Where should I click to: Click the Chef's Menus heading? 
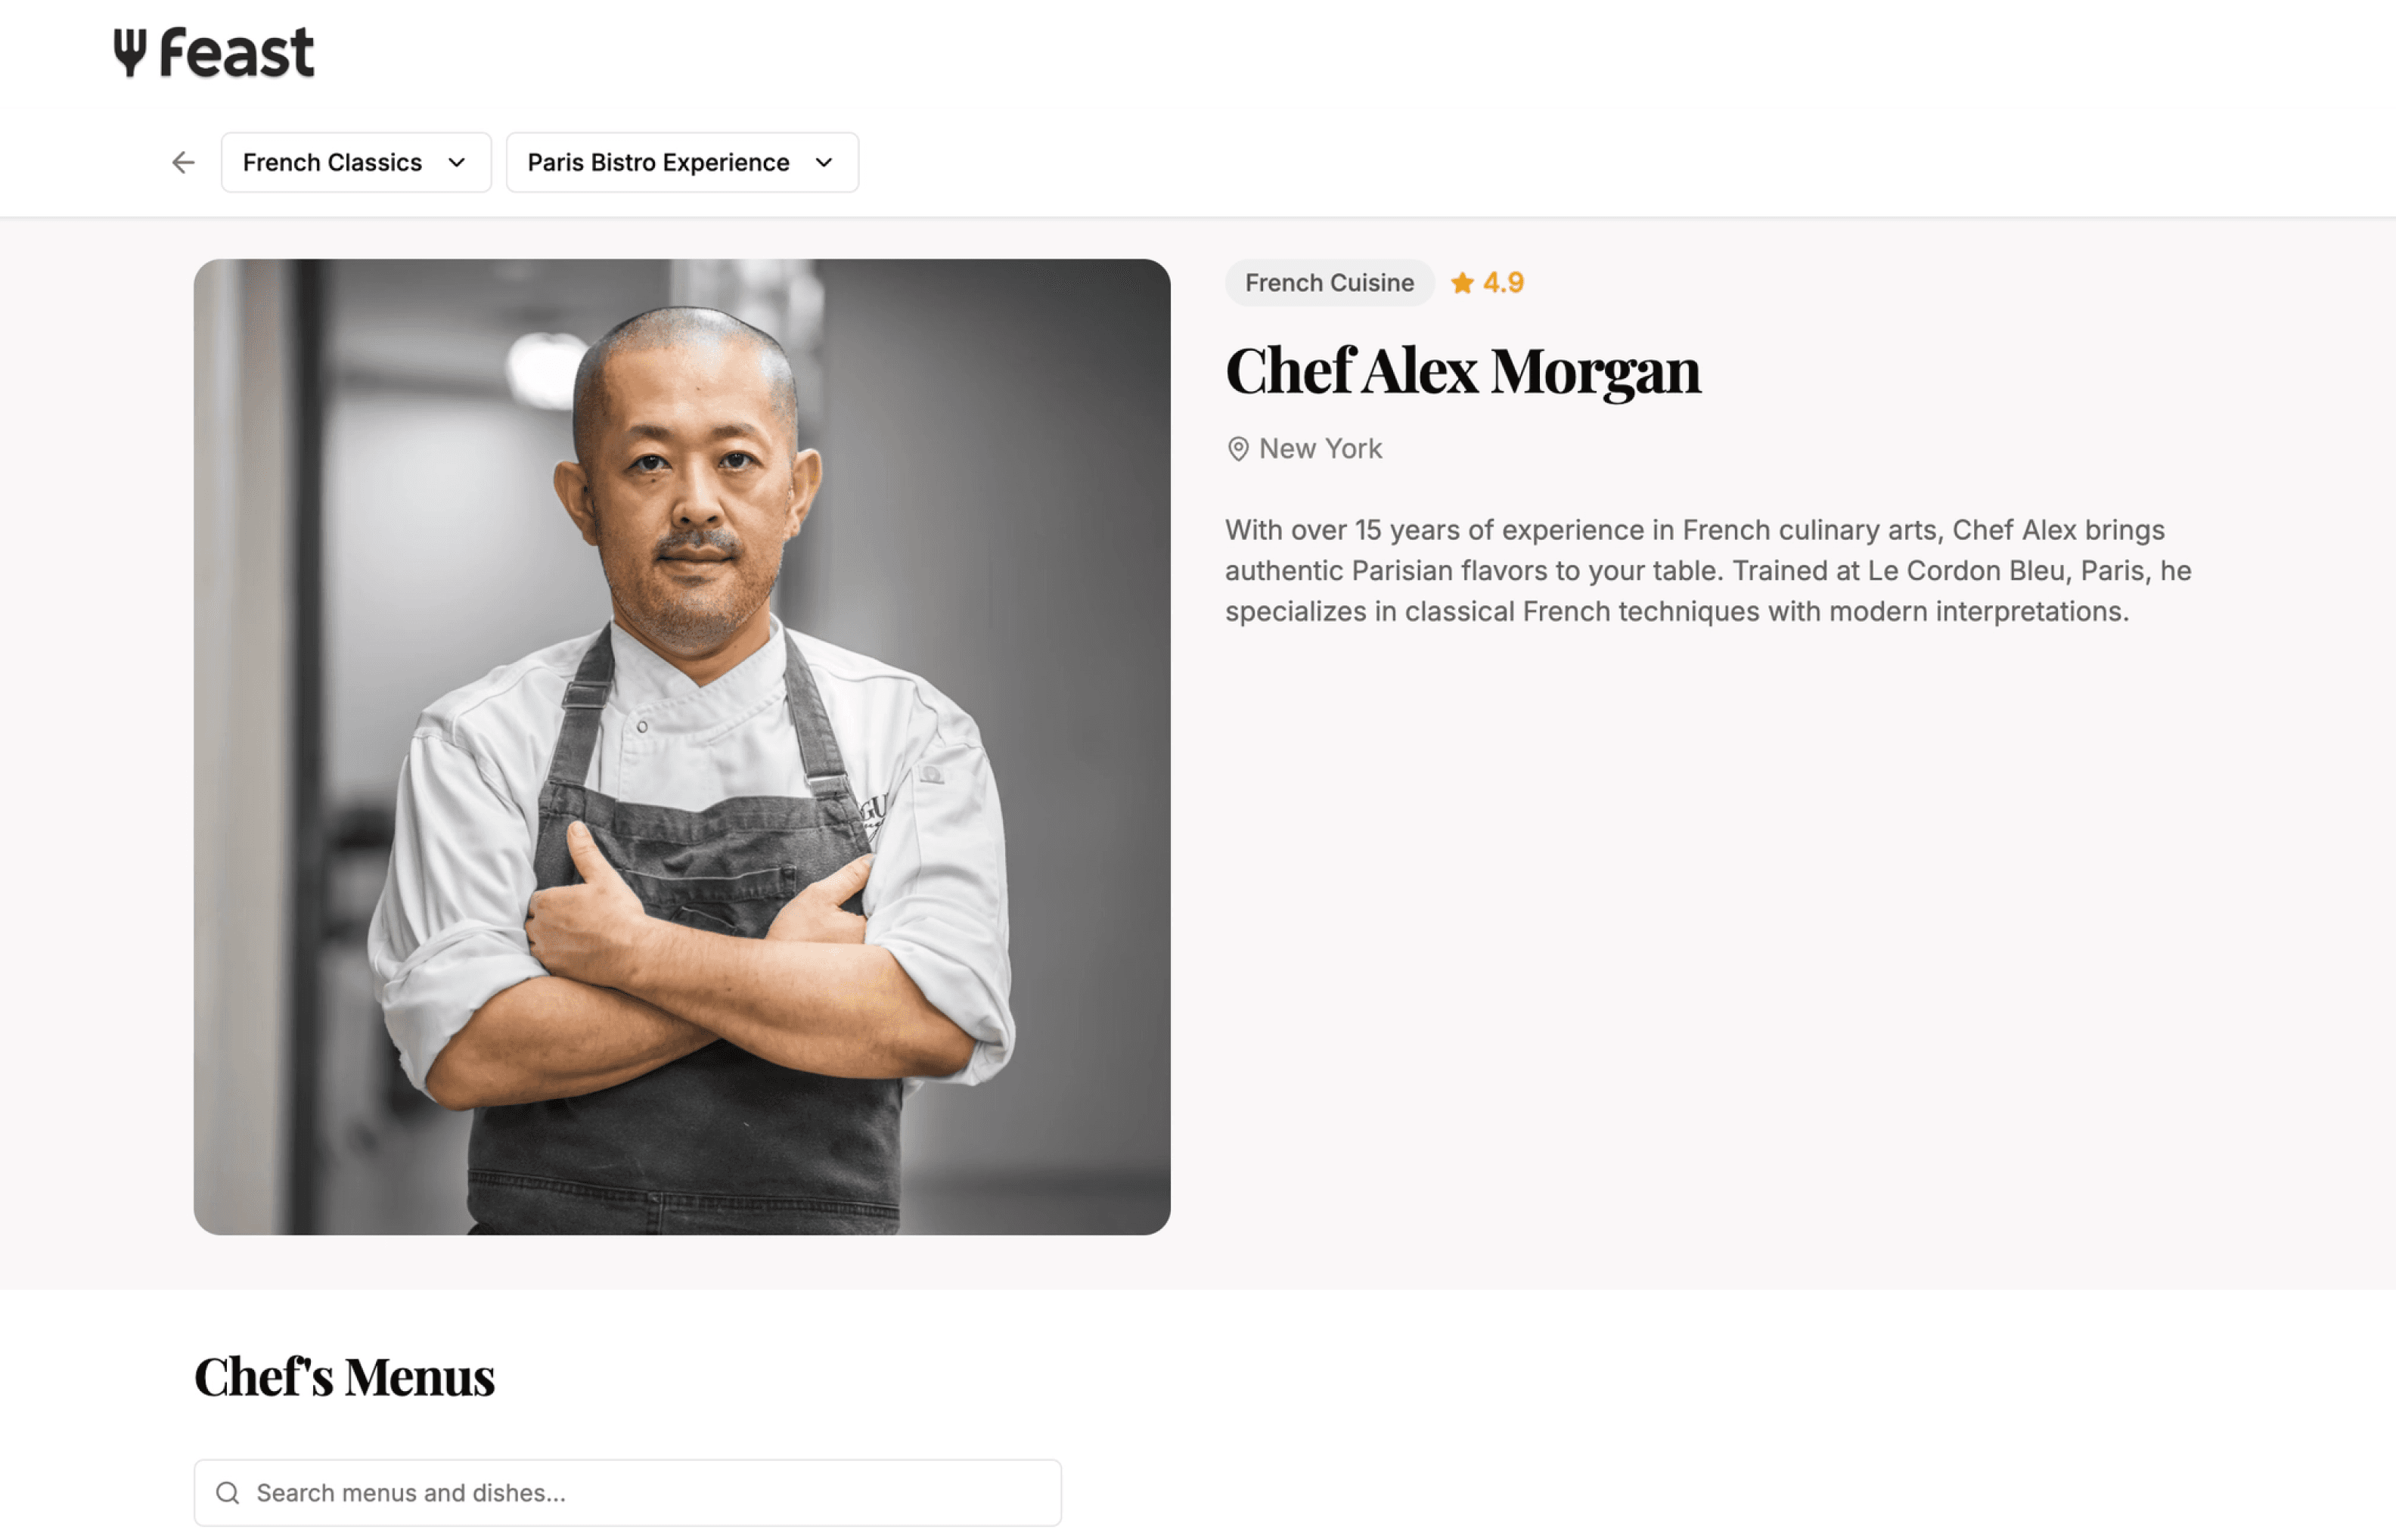click(344, 1377)
